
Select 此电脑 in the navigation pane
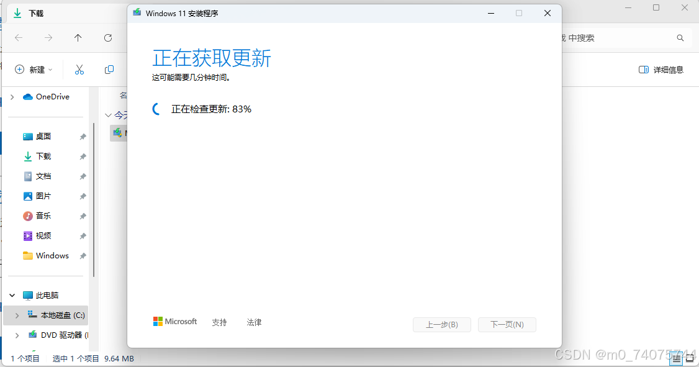pyautogui.click(x=41, y=295)
